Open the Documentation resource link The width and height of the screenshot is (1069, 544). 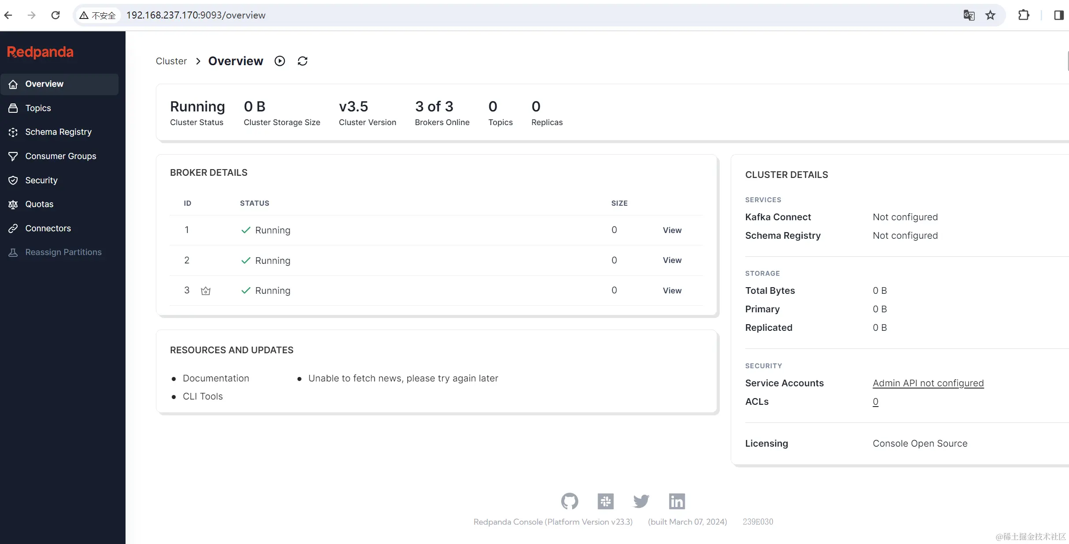[216, 378]
